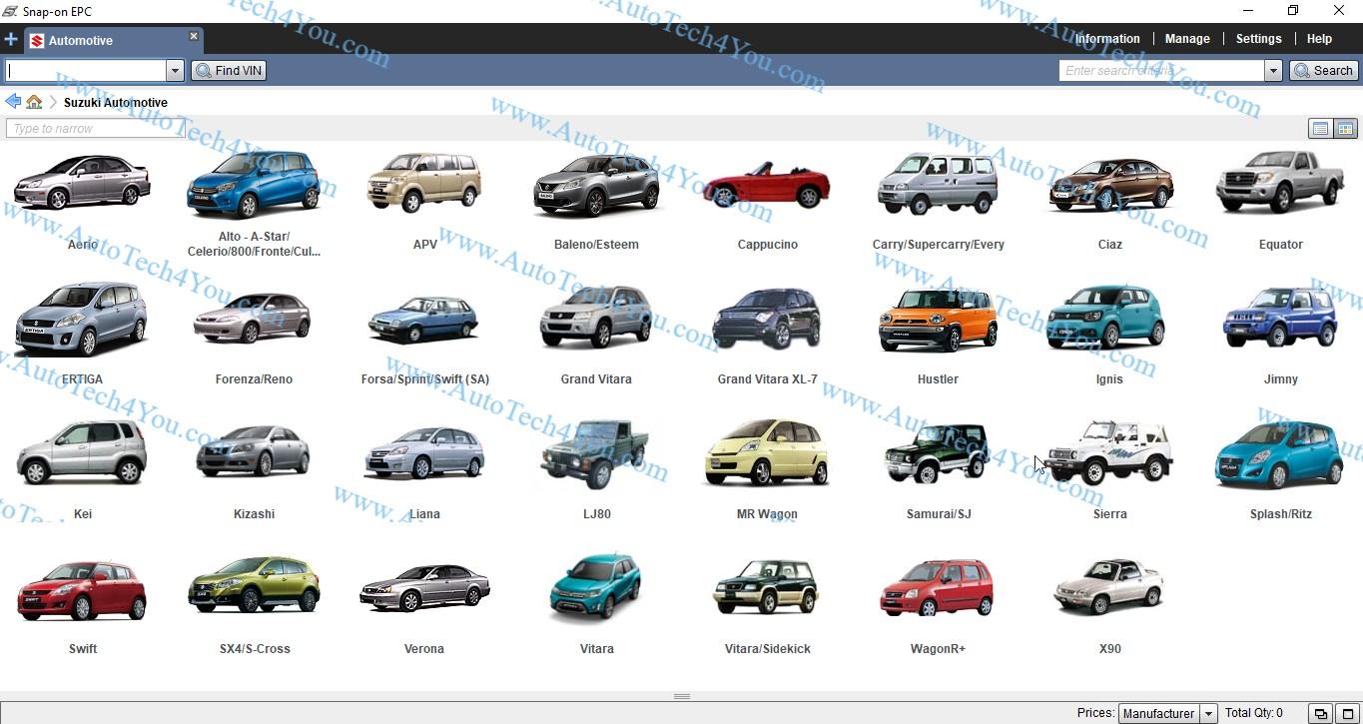Click the home icon in breadcrumb bar
This screenshot has width=1363, height=724.
(x=34, y=101)
